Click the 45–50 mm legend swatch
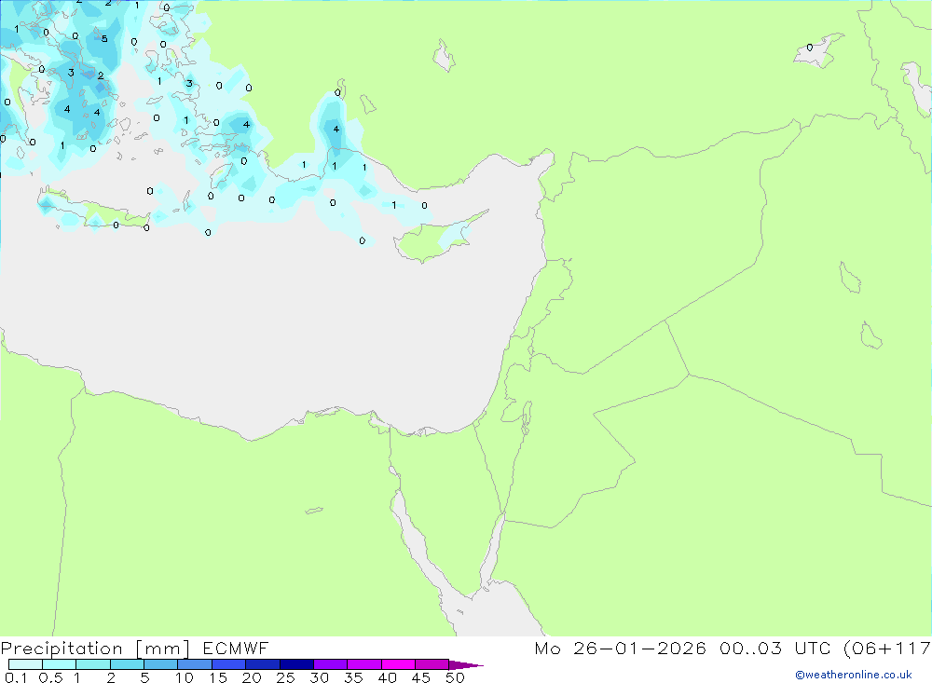Image resolution: width=932 pixels, height=683 pixels. pyautogui.click(x=432, y=664)
